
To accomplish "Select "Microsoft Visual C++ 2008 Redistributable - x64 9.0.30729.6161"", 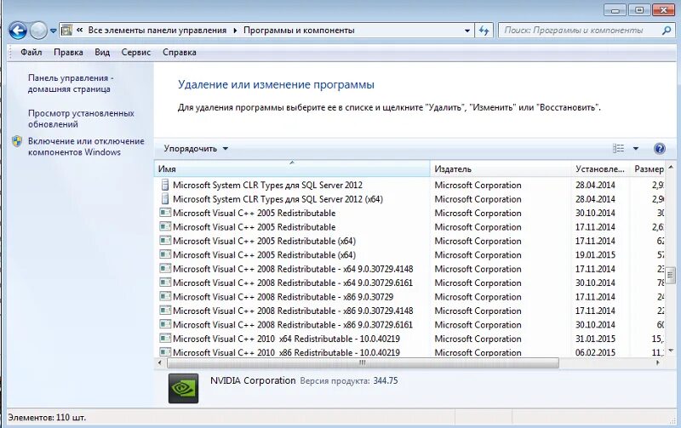I will click(x=293, y=283).
